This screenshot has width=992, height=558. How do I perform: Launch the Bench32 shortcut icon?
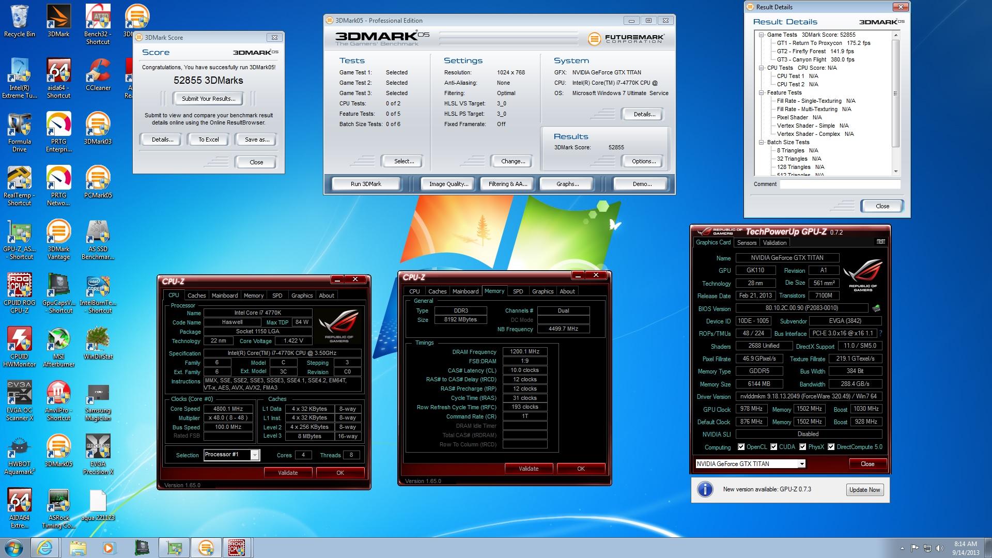click(98, 24)
